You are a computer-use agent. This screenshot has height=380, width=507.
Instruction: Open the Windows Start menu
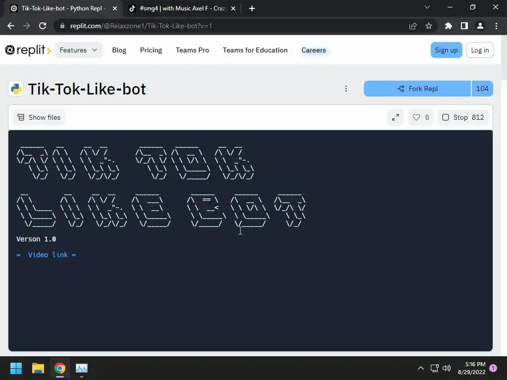tap(16, 368)
